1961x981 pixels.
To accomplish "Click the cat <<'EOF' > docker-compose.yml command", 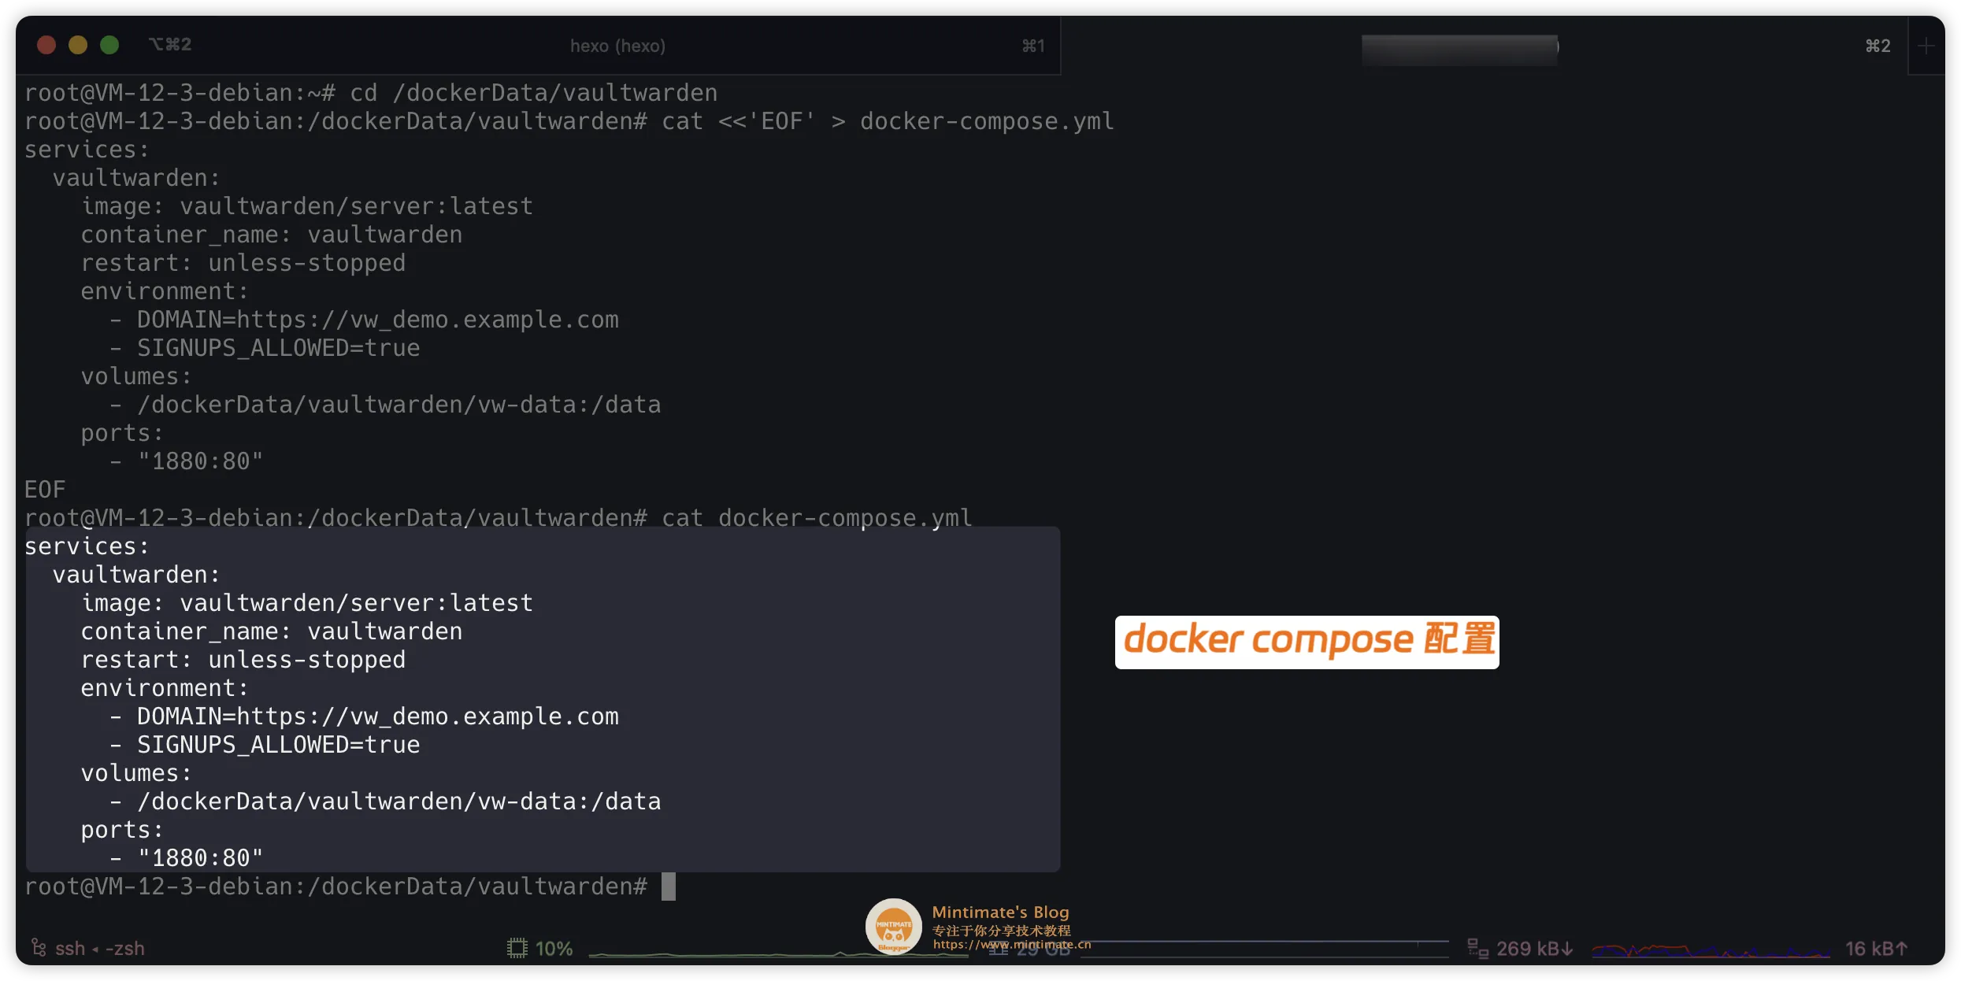I will 888,121.
